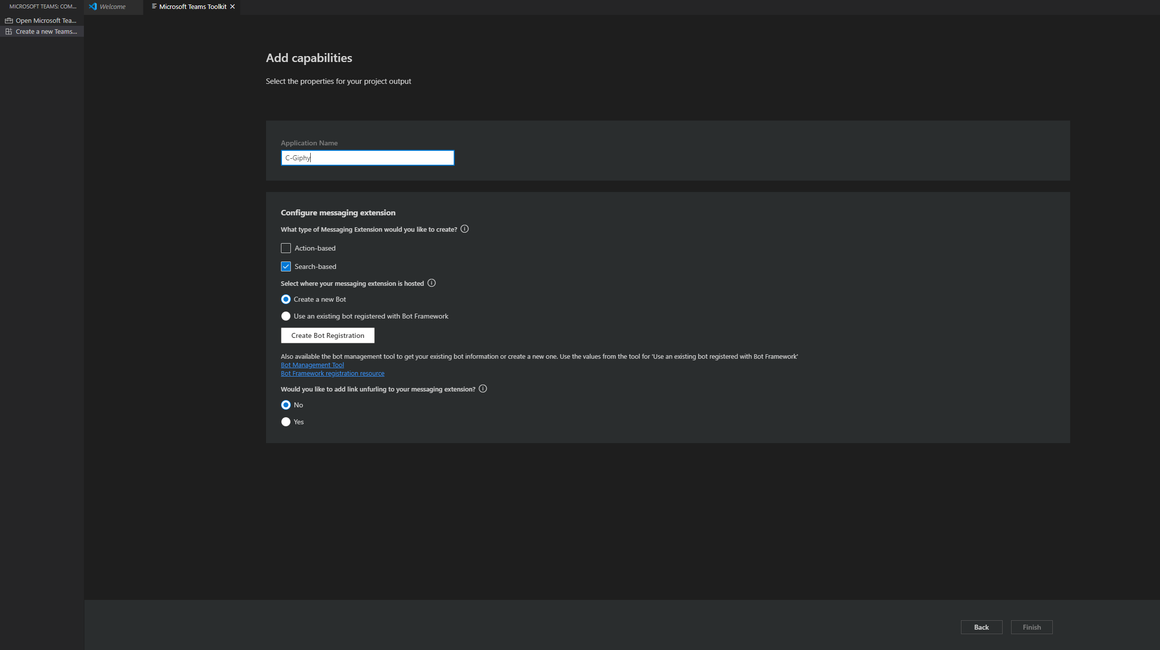Select the Create a new Bot radio button
The image size is (1160, 650).
coord(286,299)
